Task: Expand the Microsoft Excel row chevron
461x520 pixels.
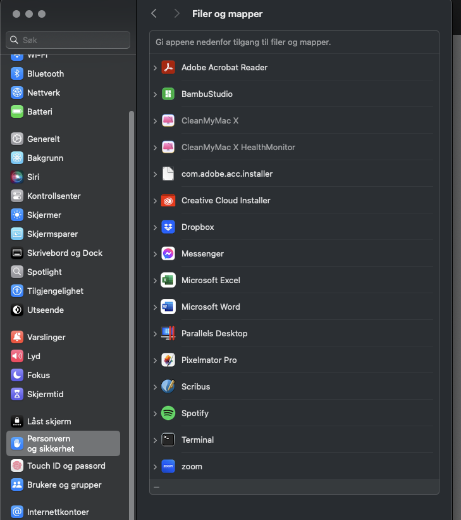Action: 155,280
